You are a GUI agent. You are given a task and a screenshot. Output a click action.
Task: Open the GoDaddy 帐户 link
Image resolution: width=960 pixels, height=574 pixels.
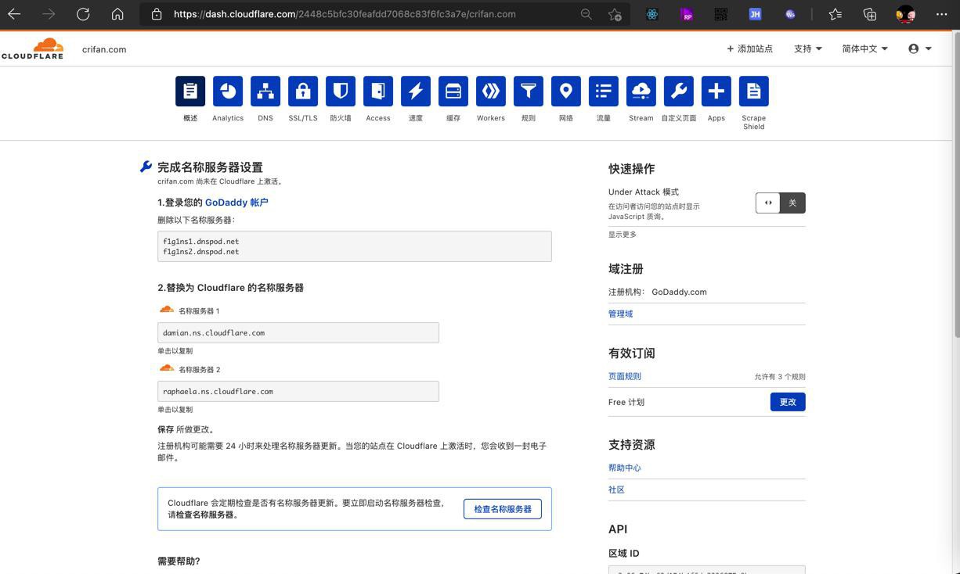236,203
